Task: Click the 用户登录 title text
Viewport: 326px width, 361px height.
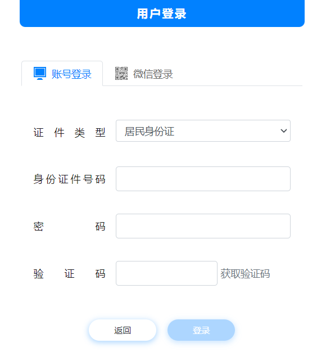Action: pos(161,13)
